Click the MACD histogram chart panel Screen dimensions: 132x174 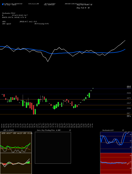tap(16, 163)
